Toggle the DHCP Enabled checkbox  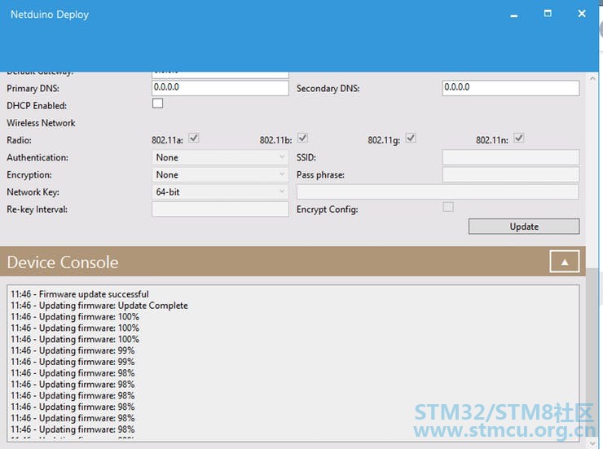pos(157,103)
